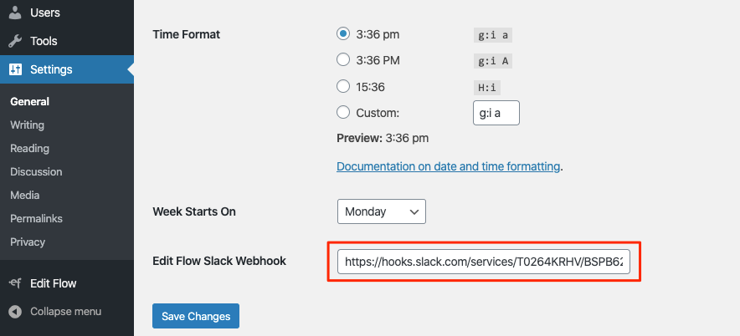Click the Tools wrench icon
The width and height of the screenshot is (740, 336).
[x=15, y=41]
